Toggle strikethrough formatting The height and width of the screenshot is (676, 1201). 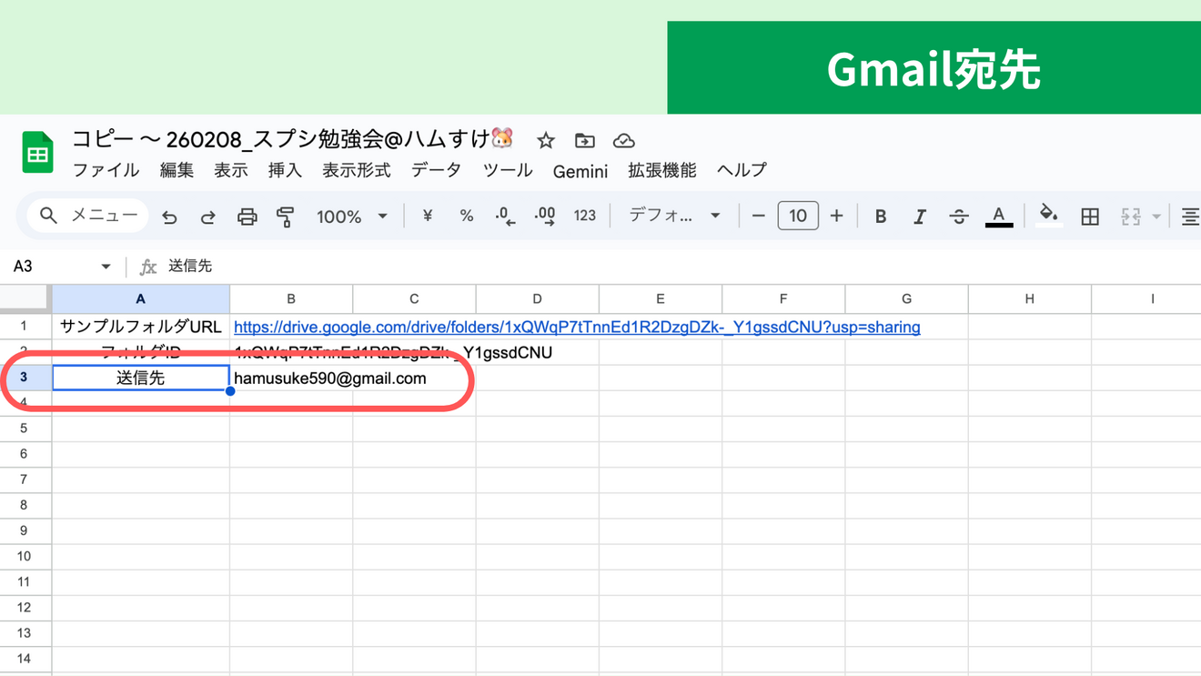pyautogui.click(x=959, y=217)
